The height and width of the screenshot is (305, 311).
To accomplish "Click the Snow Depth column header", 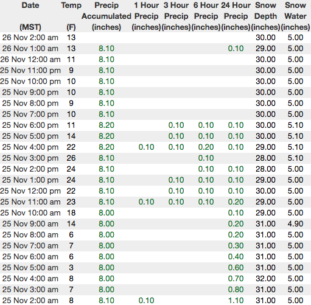I will point(265,16).
